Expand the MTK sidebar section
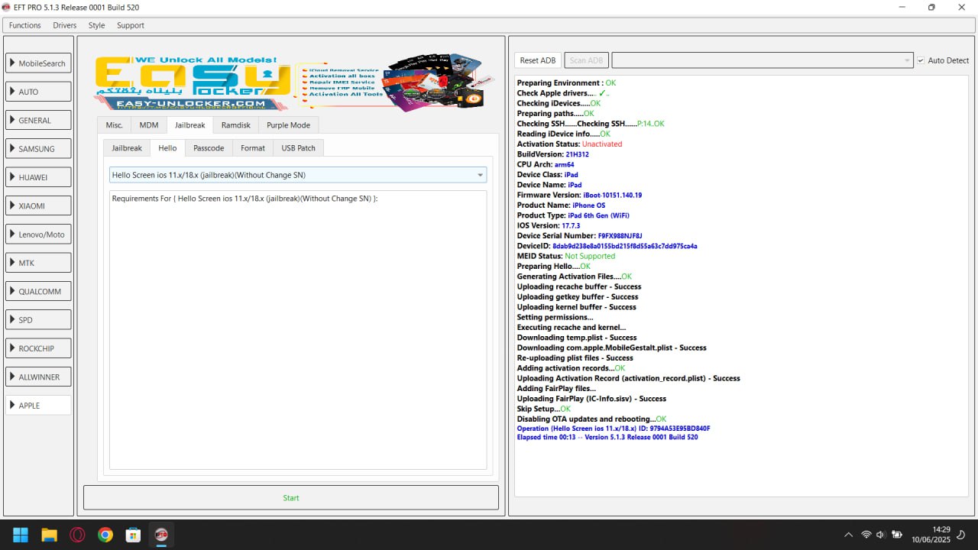 (38, 263)
